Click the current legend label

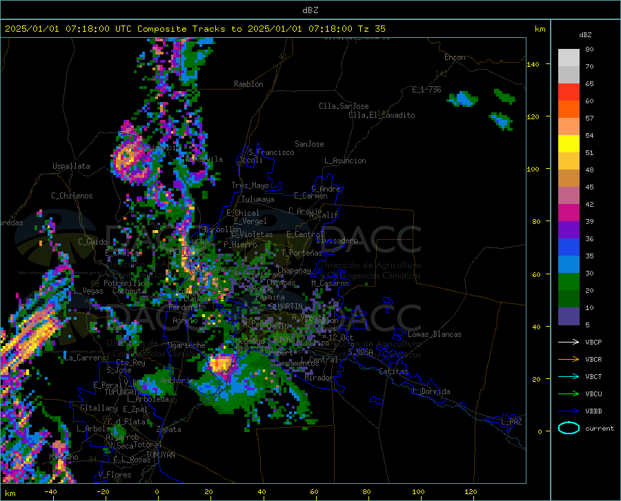600,428
